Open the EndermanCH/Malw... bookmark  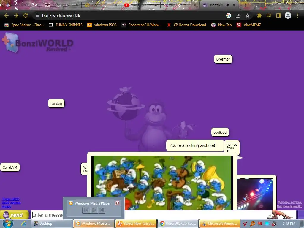click(142, 25)
